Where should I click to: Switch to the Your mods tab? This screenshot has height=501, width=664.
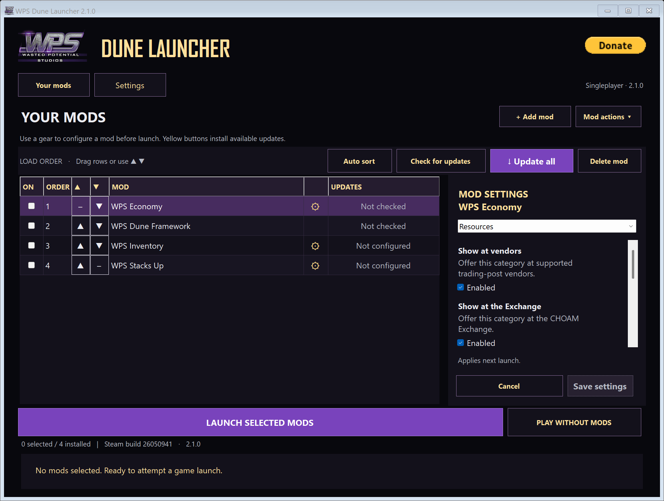pos(54,85)
